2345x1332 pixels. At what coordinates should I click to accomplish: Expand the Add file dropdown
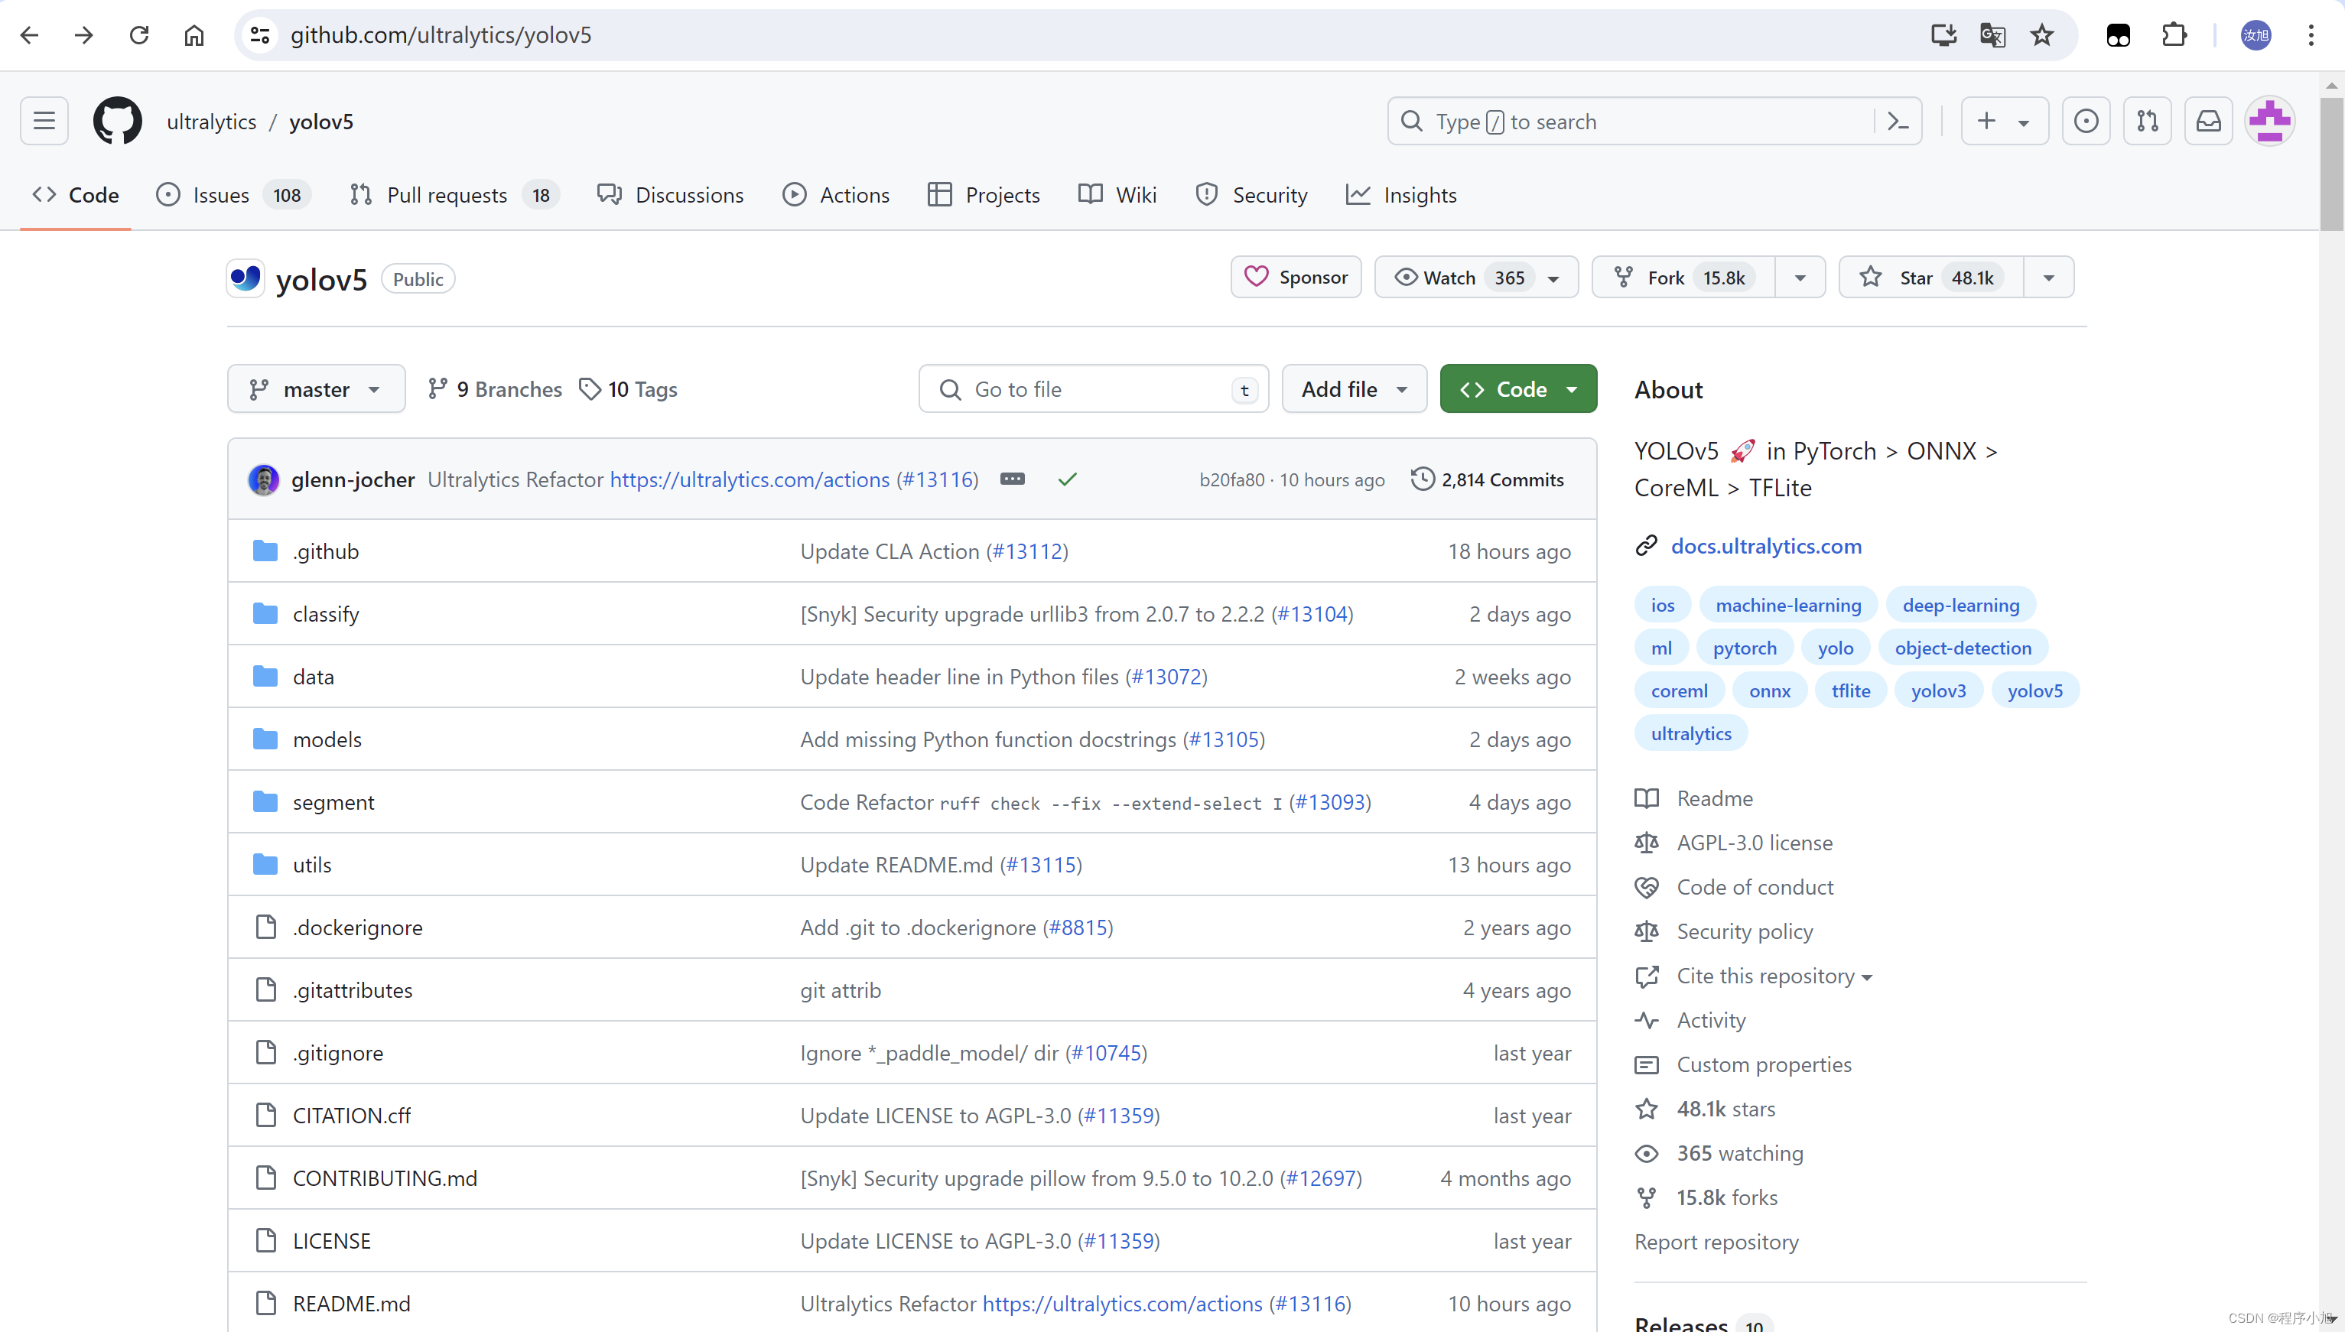pos(1353,388)
